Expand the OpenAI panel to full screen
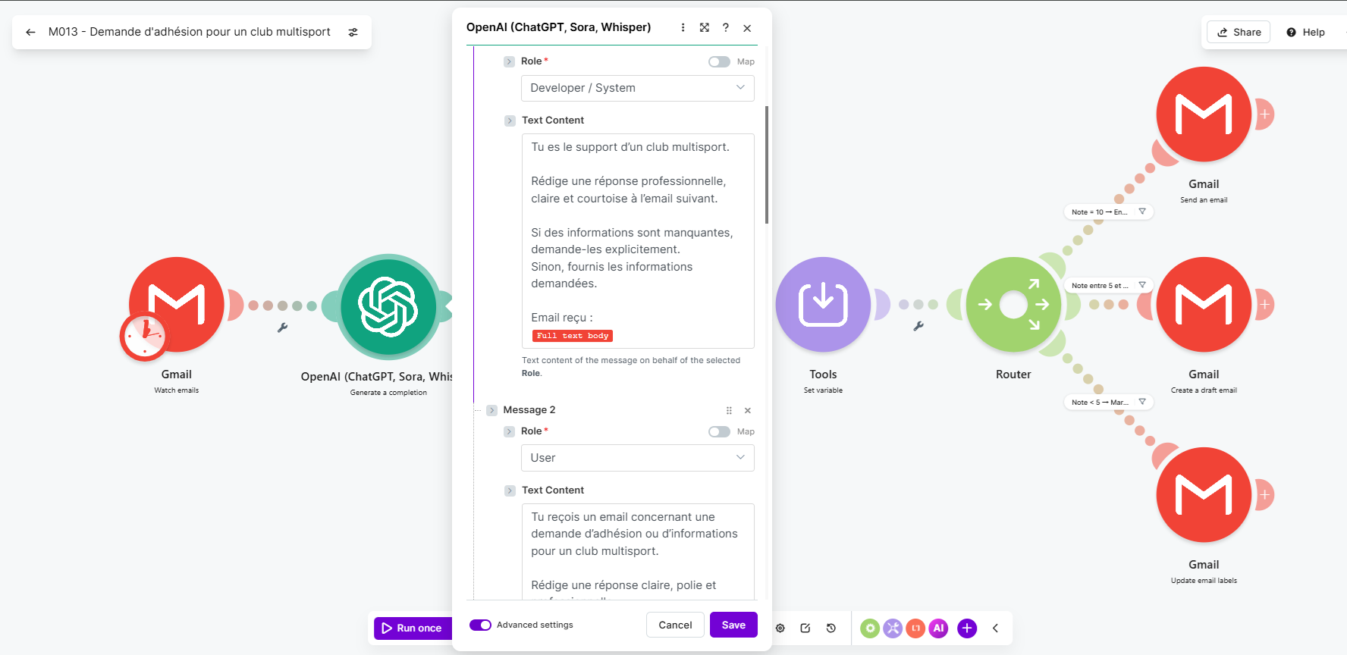 pos(705,27)
